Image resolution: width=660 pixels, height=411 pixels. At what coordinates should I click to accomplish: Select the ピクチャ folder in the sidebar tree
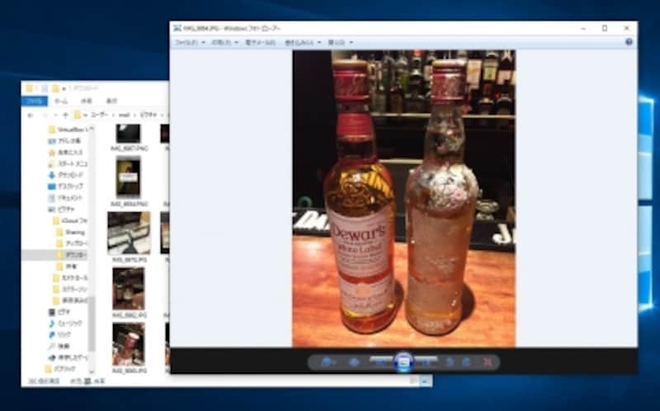pos(61,210)
